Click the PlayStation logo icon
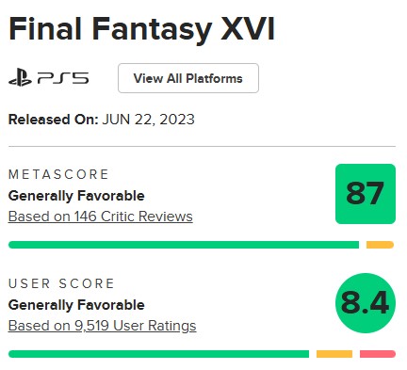The height and width of the screenshot is (370, 407). (20, 77)
